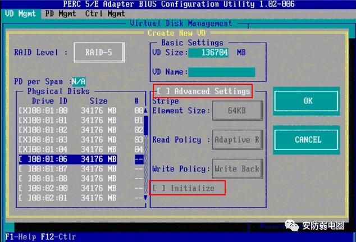Click the 34176 MB size of drive 00:01:00
356x242 pixels.
click(98, 111)
